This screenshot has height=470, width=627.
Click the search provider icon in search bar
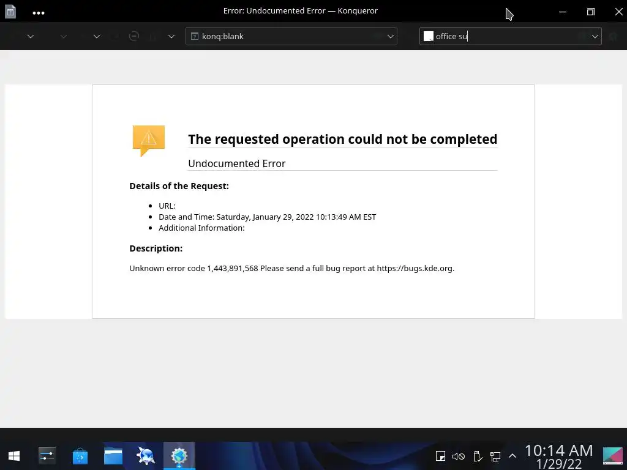click(428, 36)
